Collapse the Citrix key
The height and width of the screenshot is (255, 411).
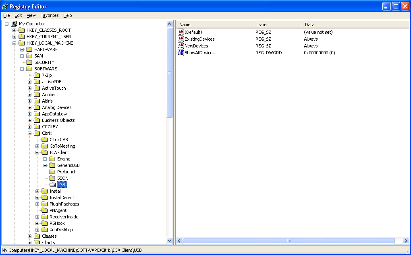30,133
